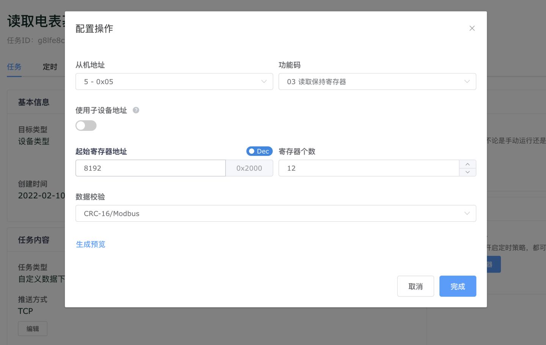The height and width of the screenshot is (345, 546).
Task: Open the 功能码 dropdown showing 03 读取保持寄存器
Action: point(377,82)
